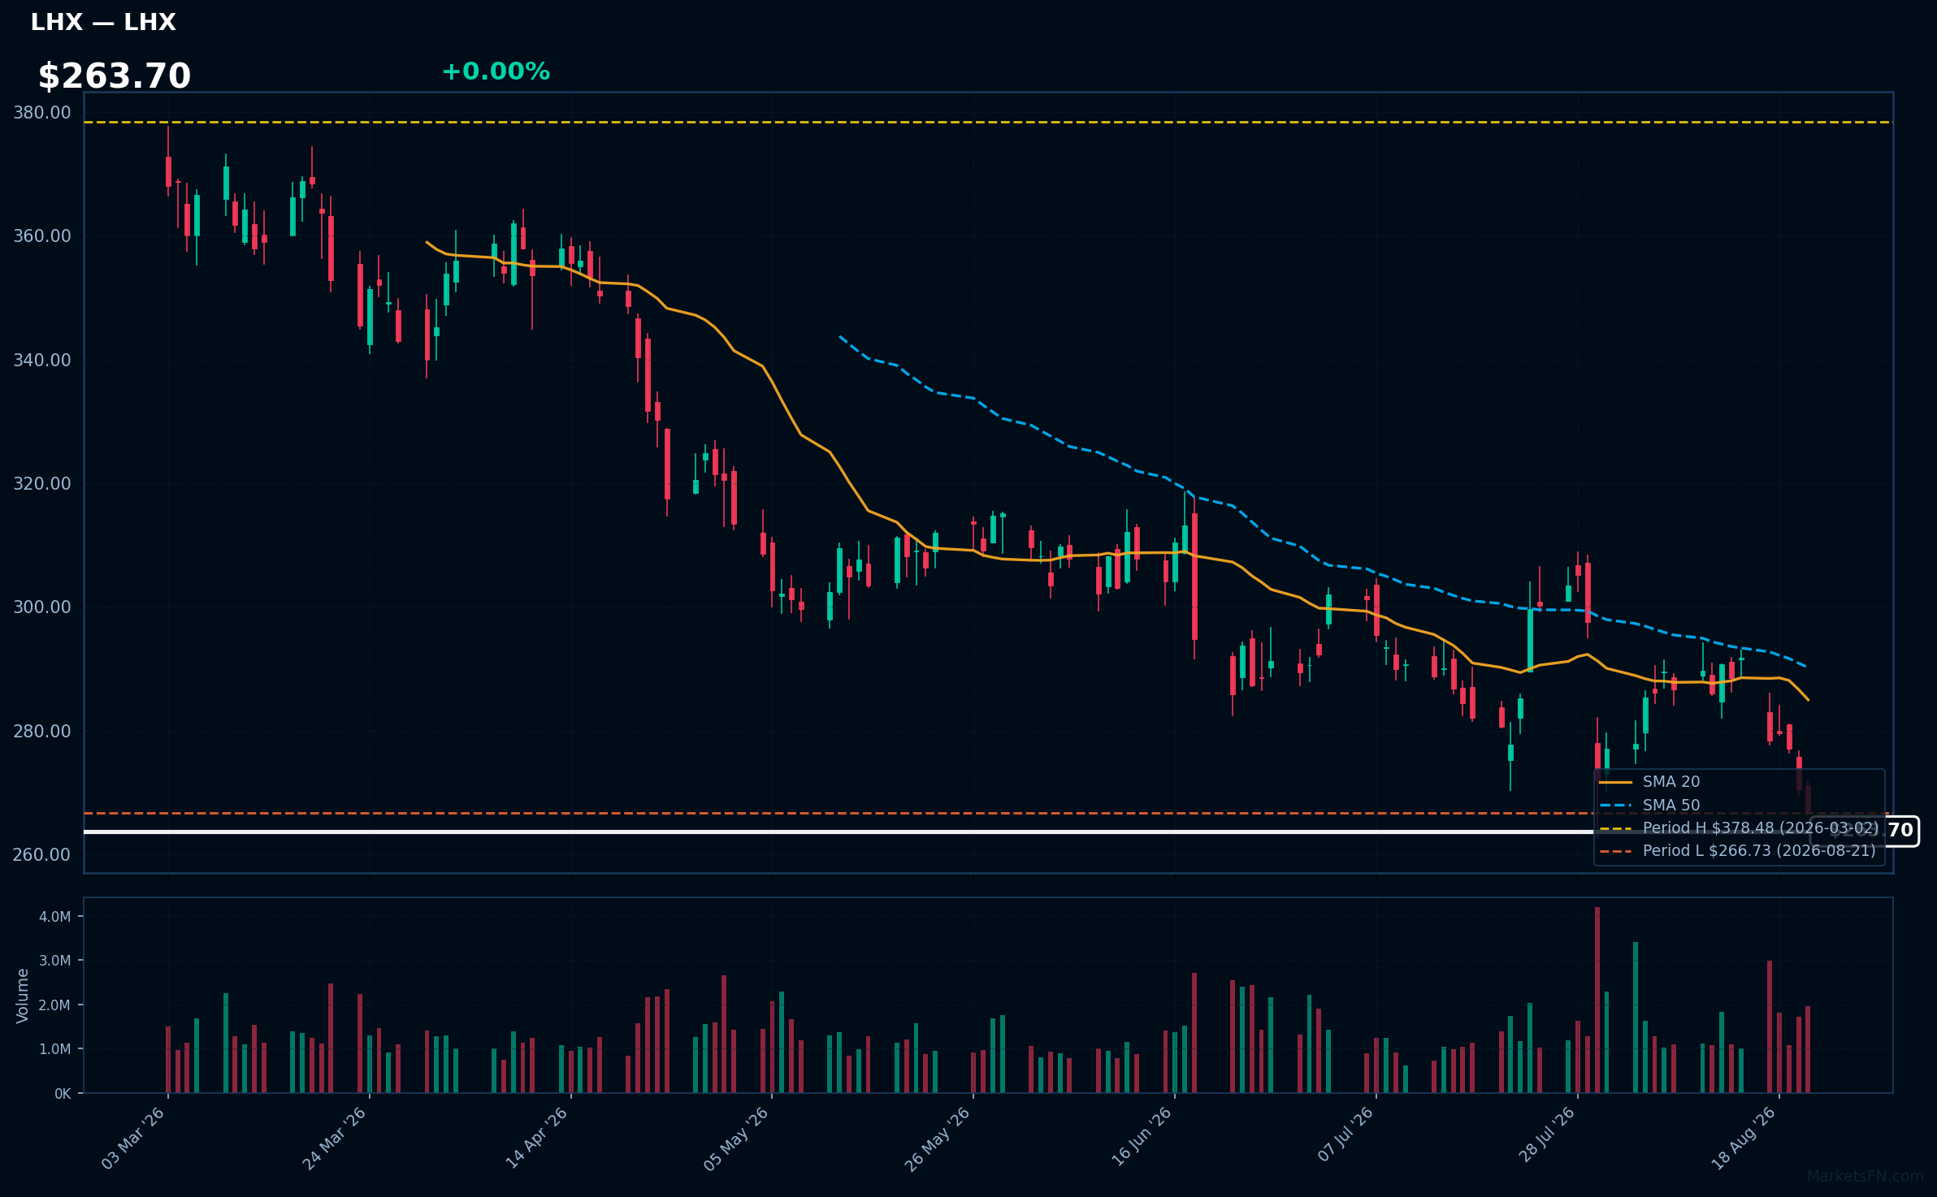Click the 300.00 price axis label
1937x1197 pixels.
tap(41, 607)
